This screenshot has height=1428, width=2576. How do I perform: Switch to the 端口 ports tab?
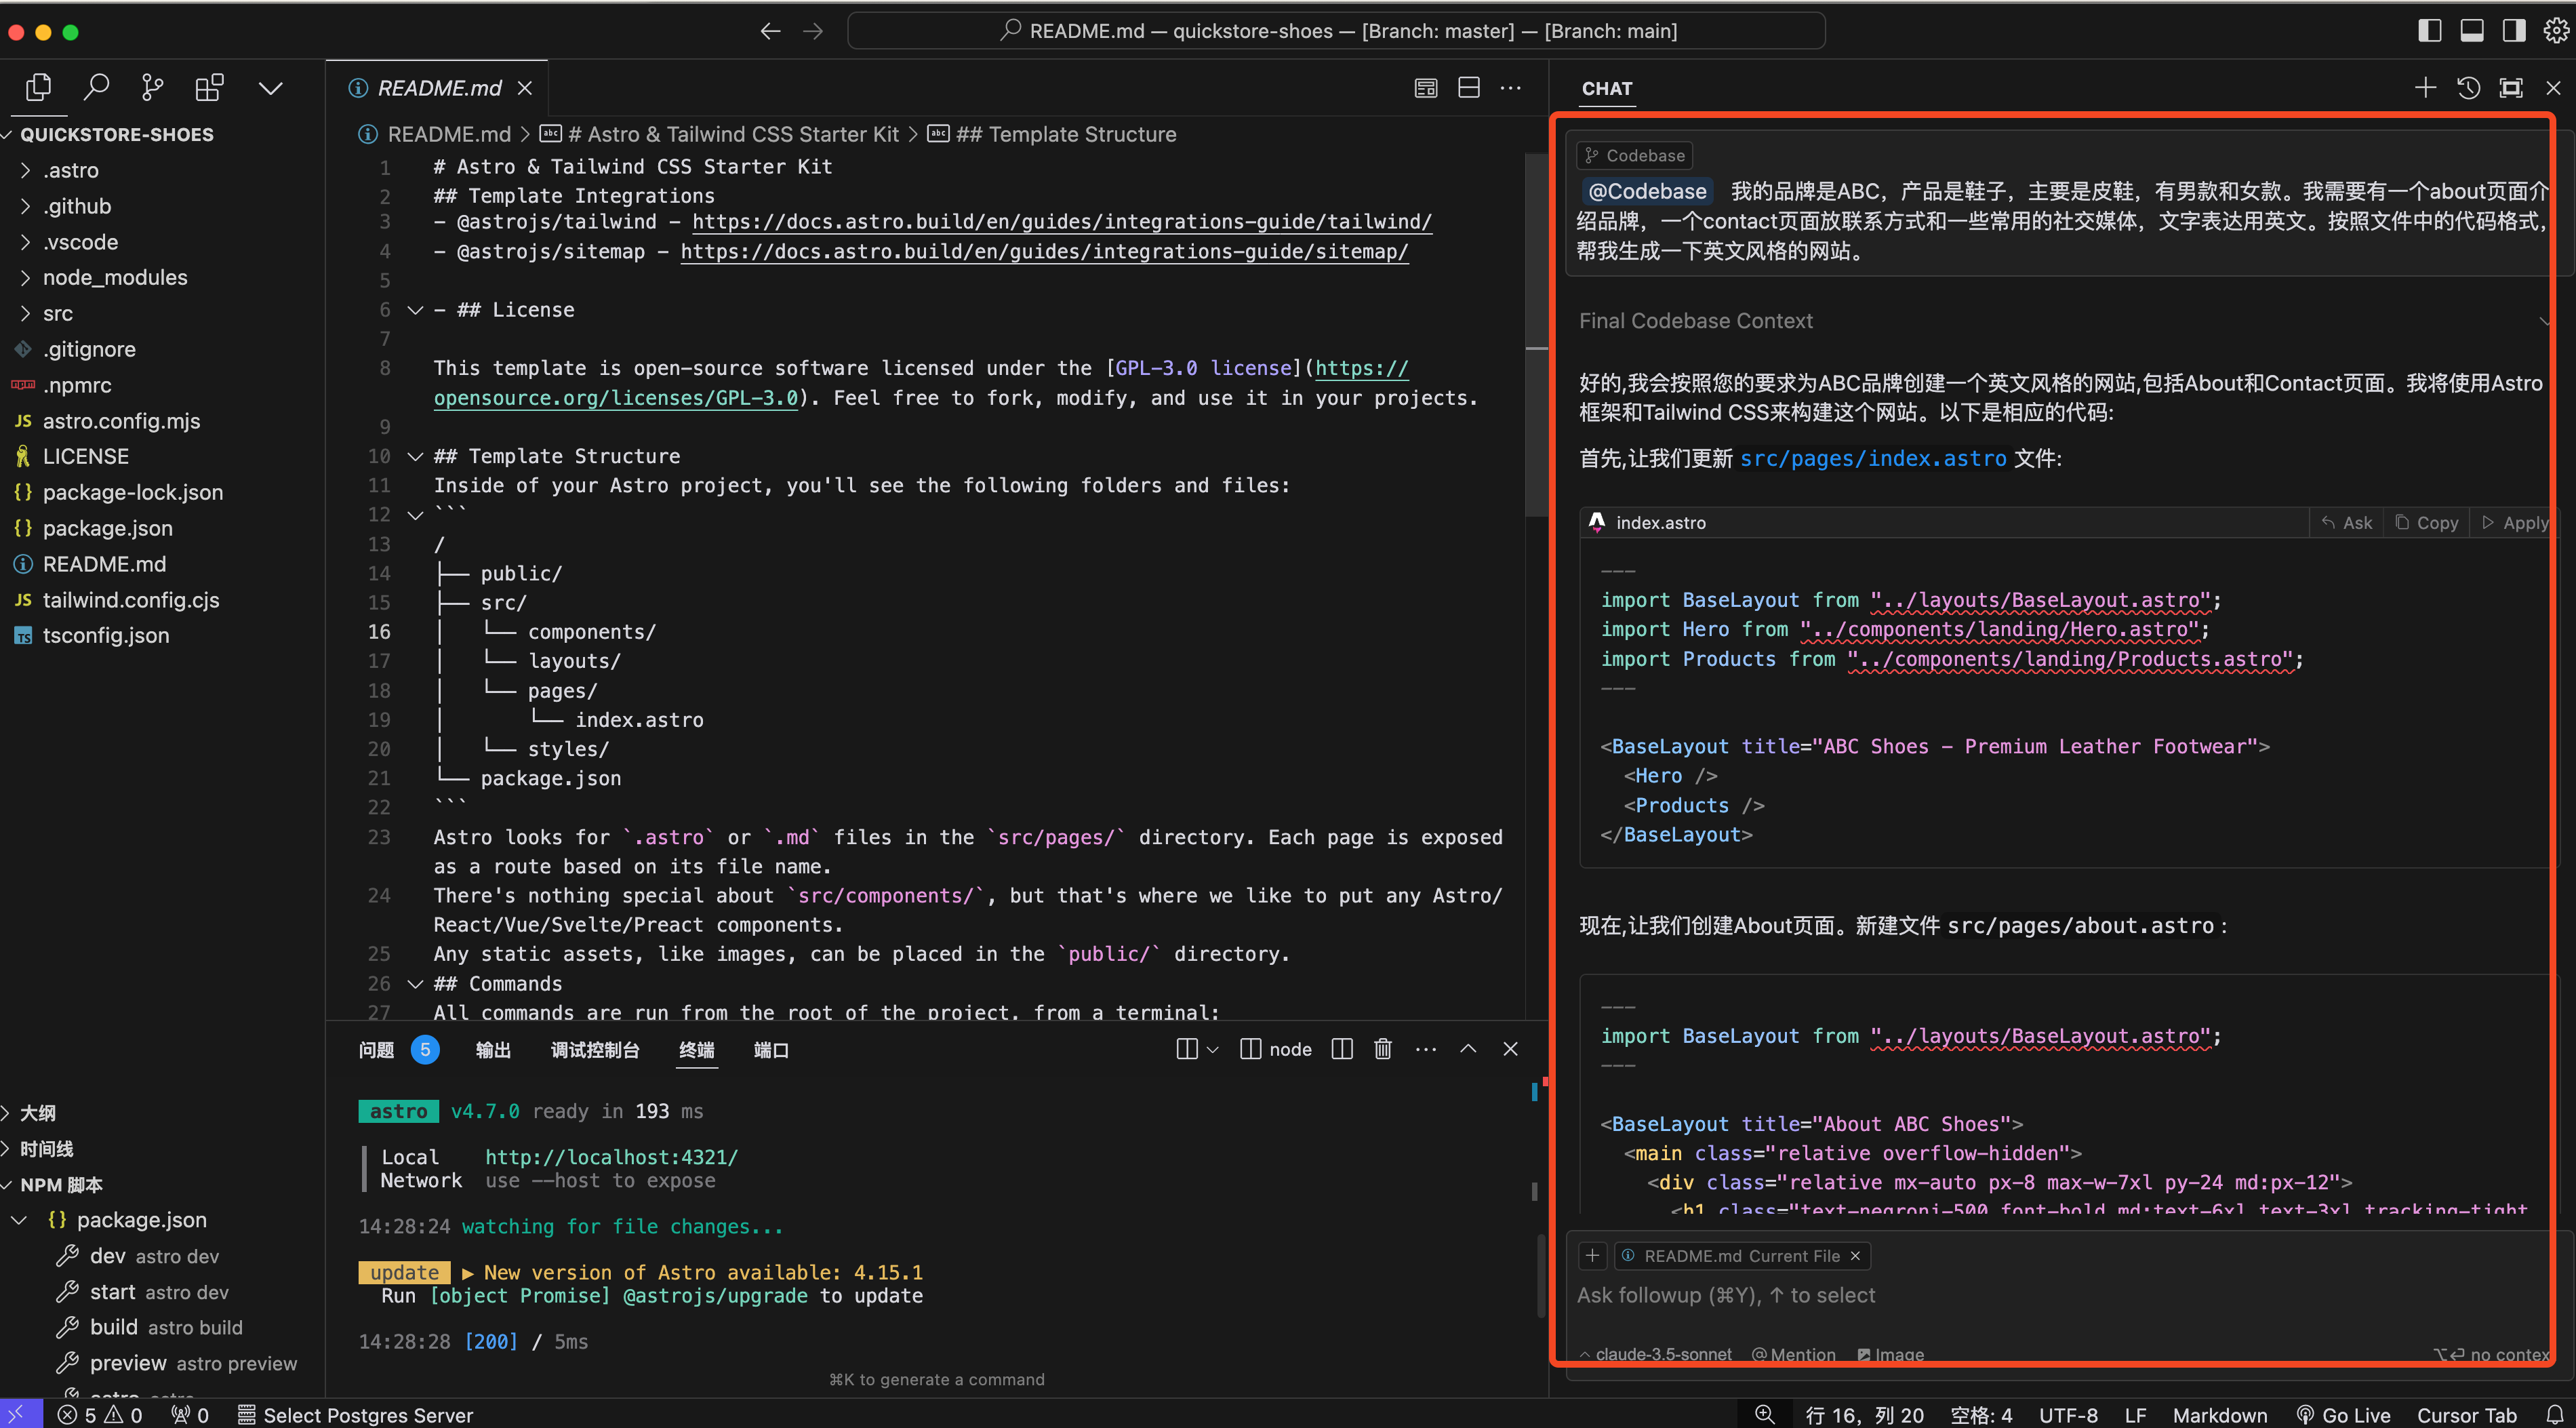pos(771,1049)
